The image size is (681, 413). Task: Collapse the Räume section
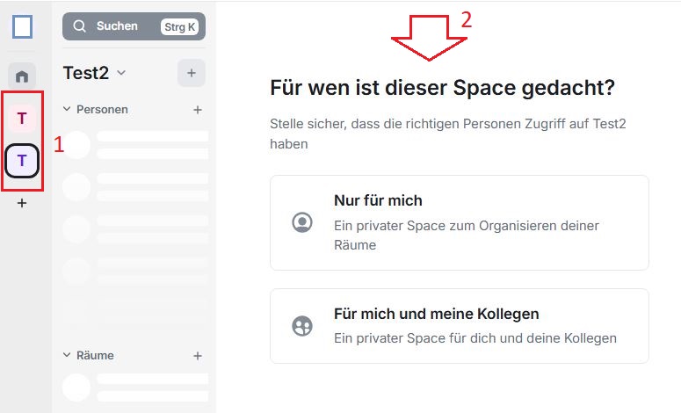[67, 355]
